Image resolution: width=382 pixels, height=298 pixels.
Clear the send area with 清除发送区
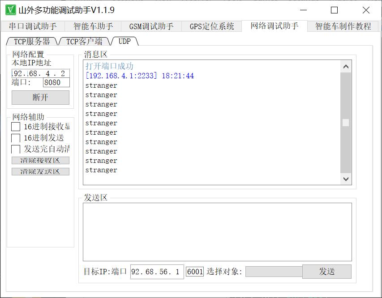40,171
